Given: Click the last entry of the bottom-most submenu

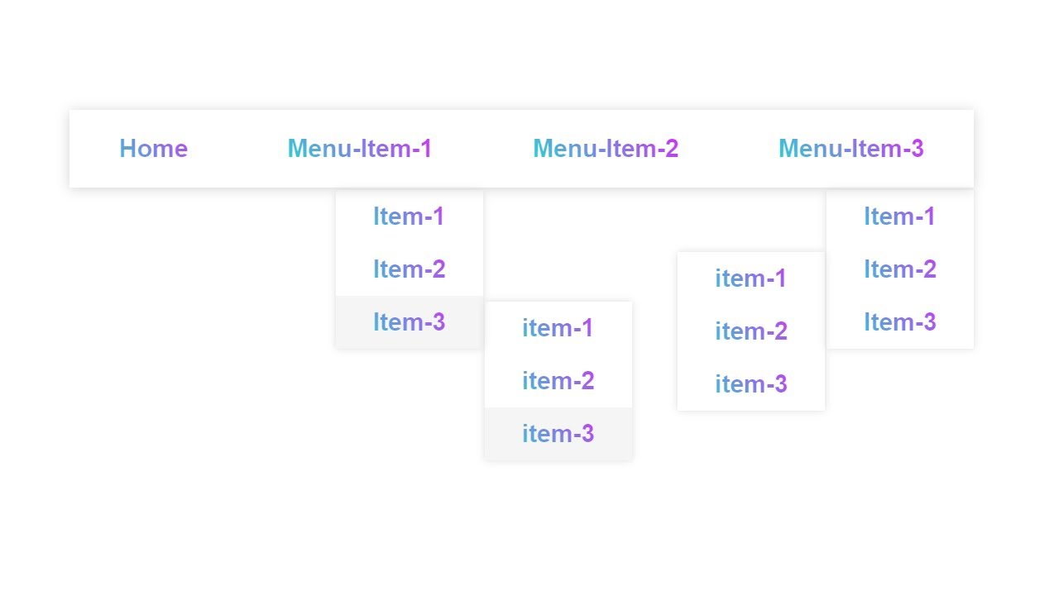Looking at the screenshot, I should (558, 434).
